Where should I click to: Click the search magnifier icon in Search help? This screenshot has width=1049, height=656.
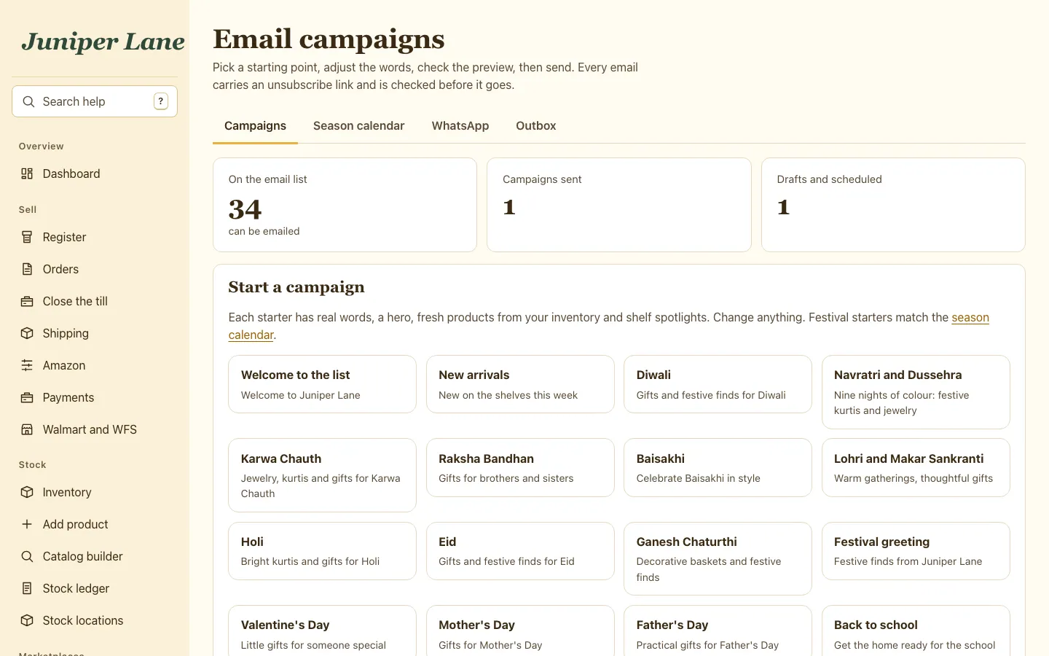(x=28, y=101)
